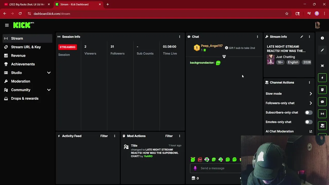Expand the Community sidebar section
Screen dimensions: 329x185
click(x=49, y=90)
